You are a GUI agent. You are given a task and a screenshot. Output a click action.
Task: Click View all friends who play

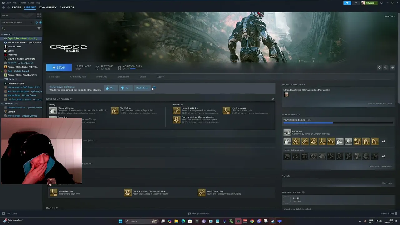point(380,103)
